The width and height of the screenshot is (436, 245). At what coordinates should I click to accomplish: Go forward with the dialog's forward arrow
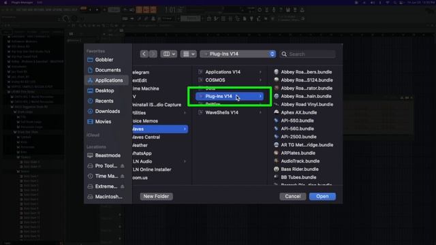[x=153, y=54]
